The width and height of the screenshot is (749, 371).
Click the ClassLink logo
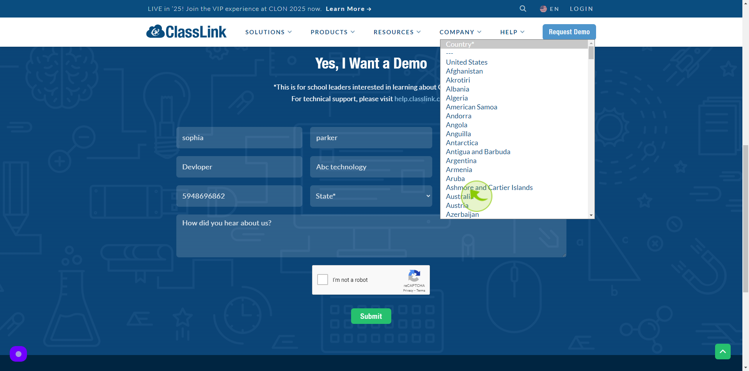click(x=186, y=32)
